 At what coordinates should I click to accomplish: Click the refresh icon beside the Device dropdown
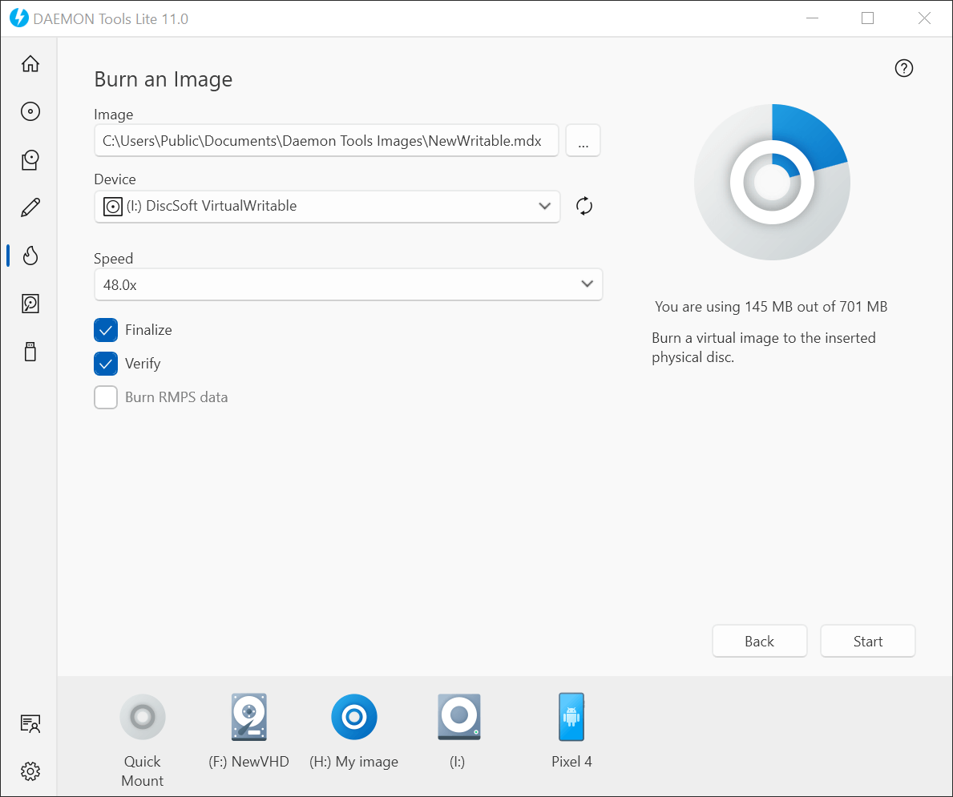(x=584, y=206)
